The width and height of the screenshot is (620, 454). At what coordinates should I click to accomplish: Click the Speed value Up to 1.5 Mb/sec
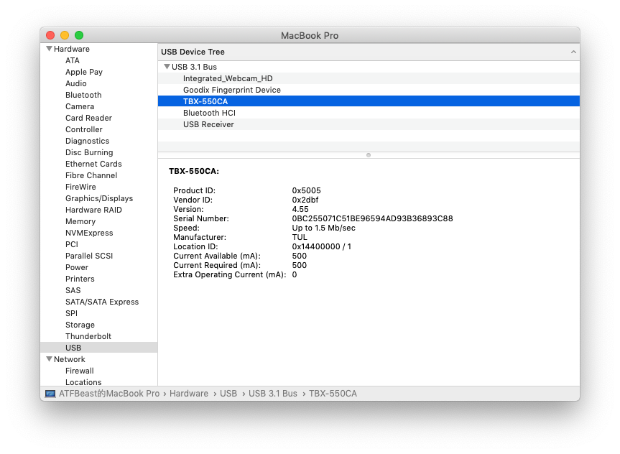[x=323, y=228]
